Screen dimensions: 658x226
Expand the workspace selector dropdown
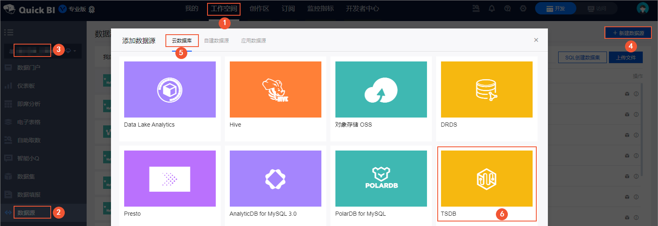click(43, 51)
